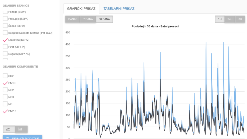Check the Negotin [CITY-NE] station

(x=5, y=54)
